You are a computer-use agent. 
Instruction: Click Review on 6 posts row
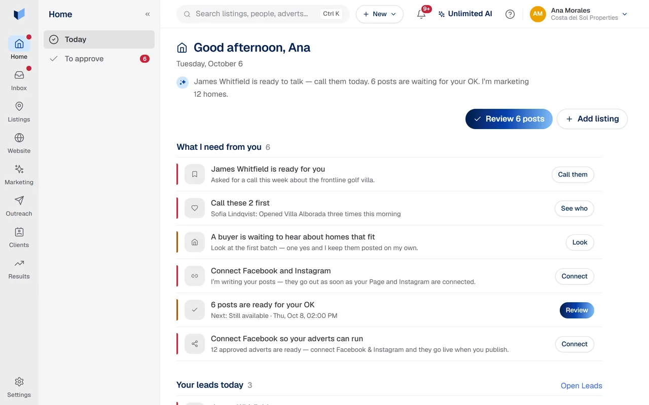coord(577,310)
